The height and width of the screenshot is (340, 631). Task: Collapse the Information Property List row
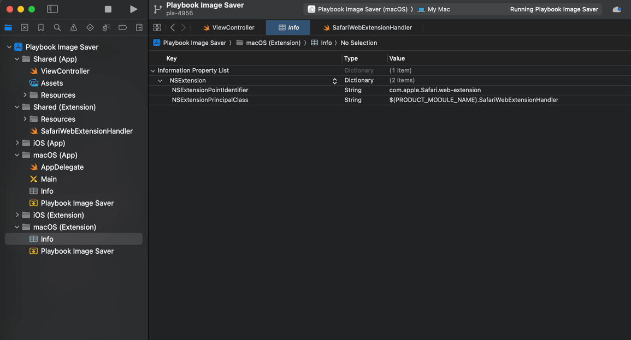152,70
